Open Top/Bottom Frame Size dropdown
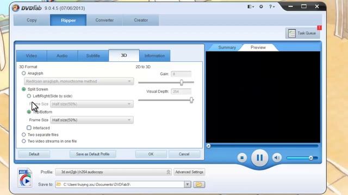Viewport: 348px width, 195px height. coord(92,120)
